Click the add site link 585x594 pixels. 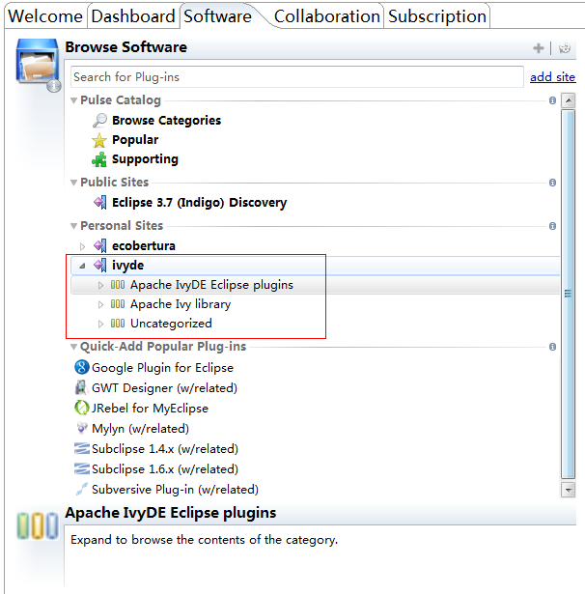tap(552, 77)
